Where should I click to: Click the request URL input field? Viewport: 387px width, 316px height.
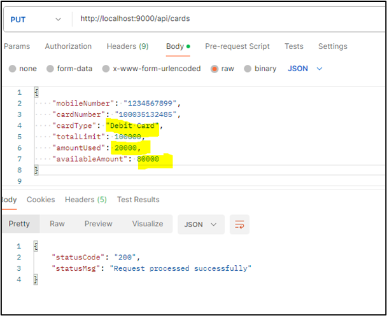pos(223,19)
